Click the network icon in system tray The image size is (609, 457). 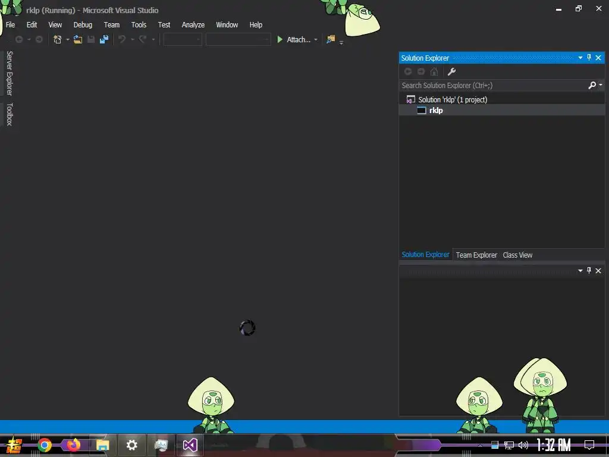point(509,445)
